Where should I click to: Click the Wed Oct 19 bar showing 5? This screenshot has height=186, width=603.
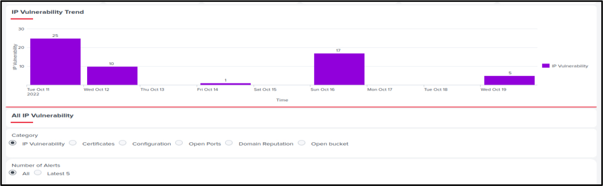pyautogui.click(x=509, y=80)
